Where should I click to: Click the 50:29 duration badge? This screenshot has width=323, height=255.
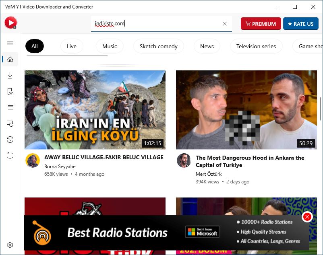[x=306, y=143]
